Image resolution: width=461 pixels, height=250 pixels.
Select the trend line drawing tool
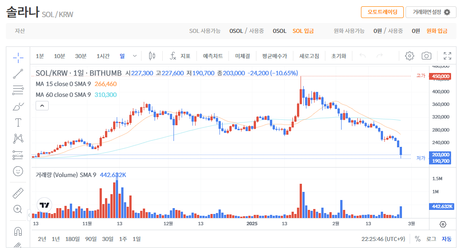click(18, 74)
